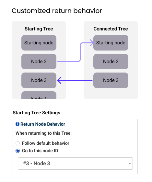
Task: Select the partially visible Node 4 box
Action: [x=39, y=95]
